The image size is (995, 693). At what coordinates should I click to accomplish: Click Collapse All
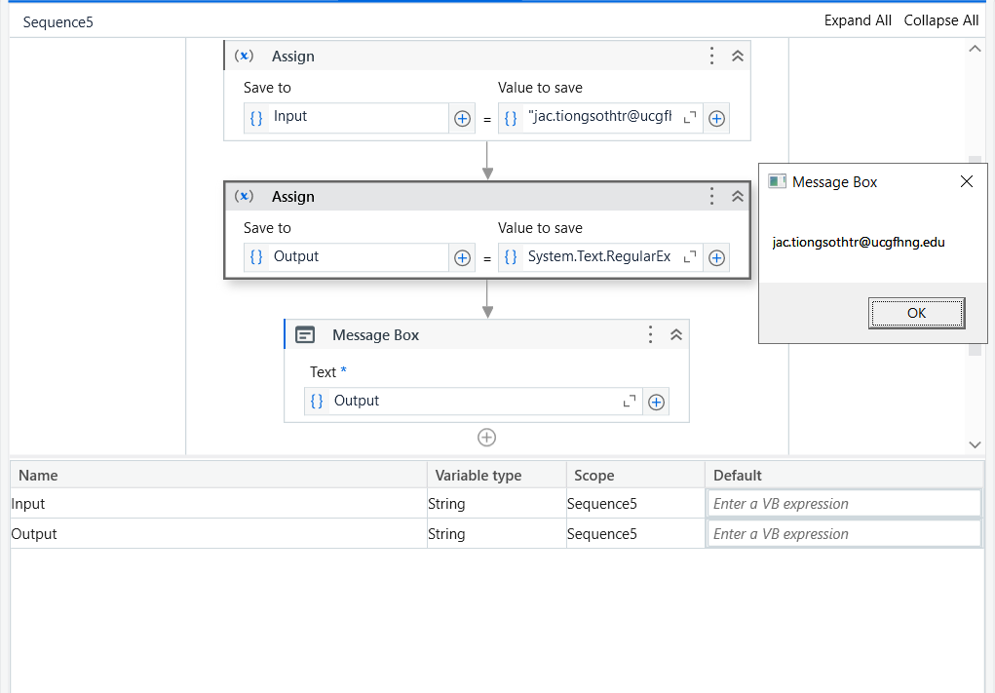coord(941,20)
